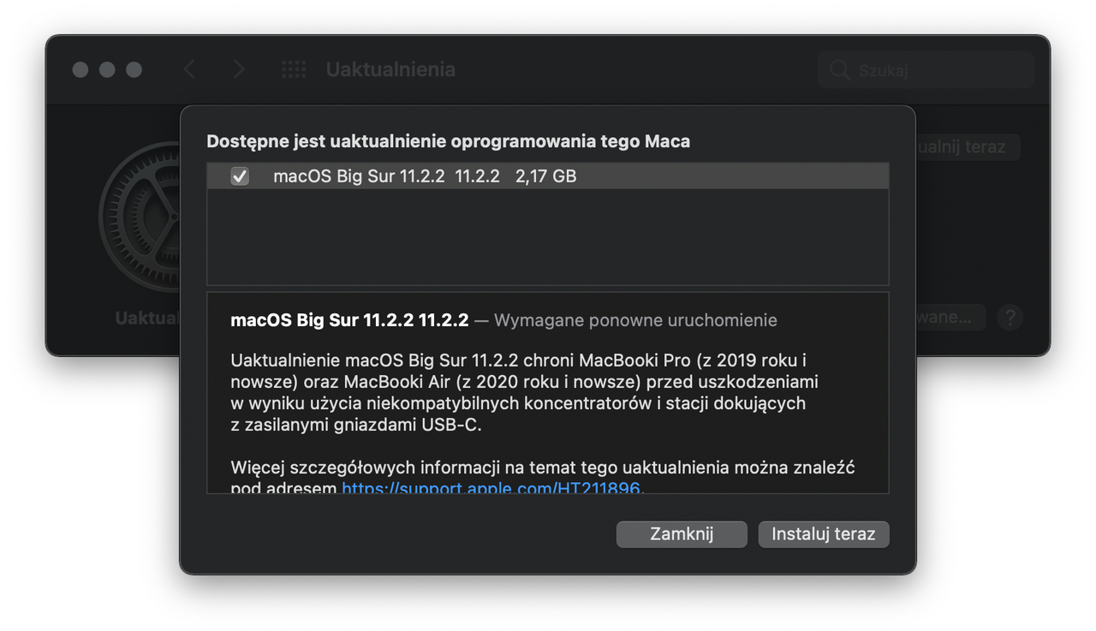
Task: Click the Uaktualnienia window title
Action: click(x=390, y=69)
